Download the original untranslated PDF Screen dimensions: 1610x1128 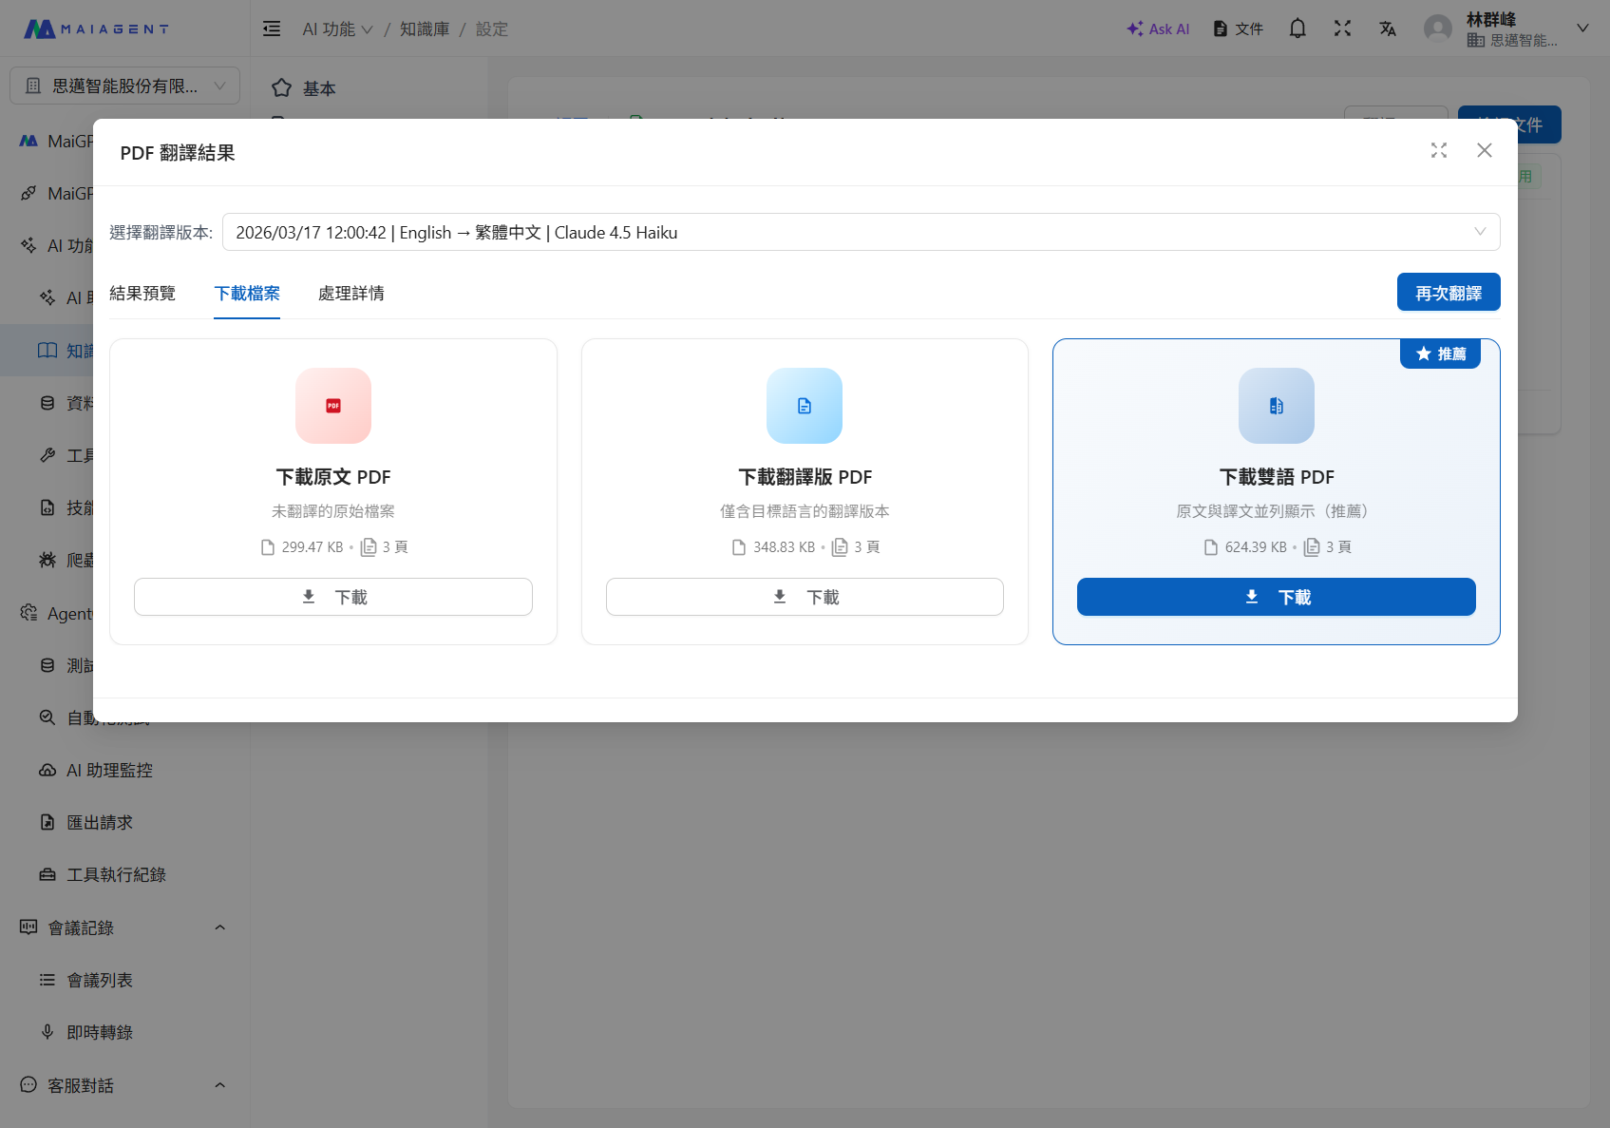(x=332, y=597)
